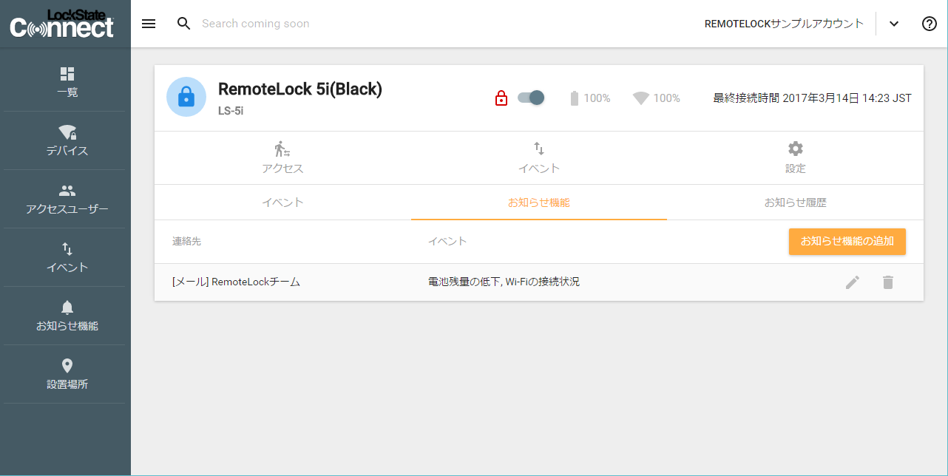Screen dimensions: 948x476
Task: Open the 一覧 dashboard sidebar item
Action: click(67, 82)
